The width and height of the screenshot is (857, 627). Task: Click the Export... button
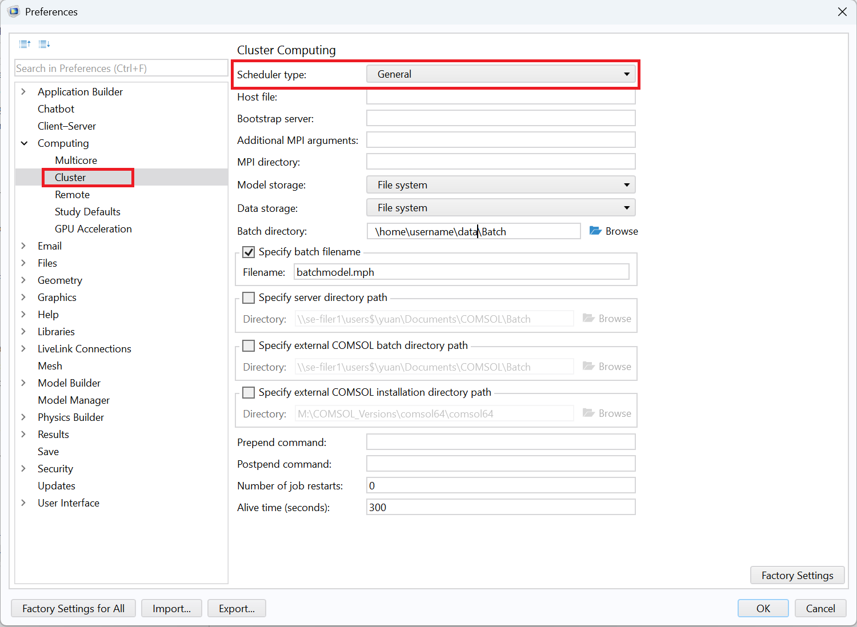click(237, 608)
